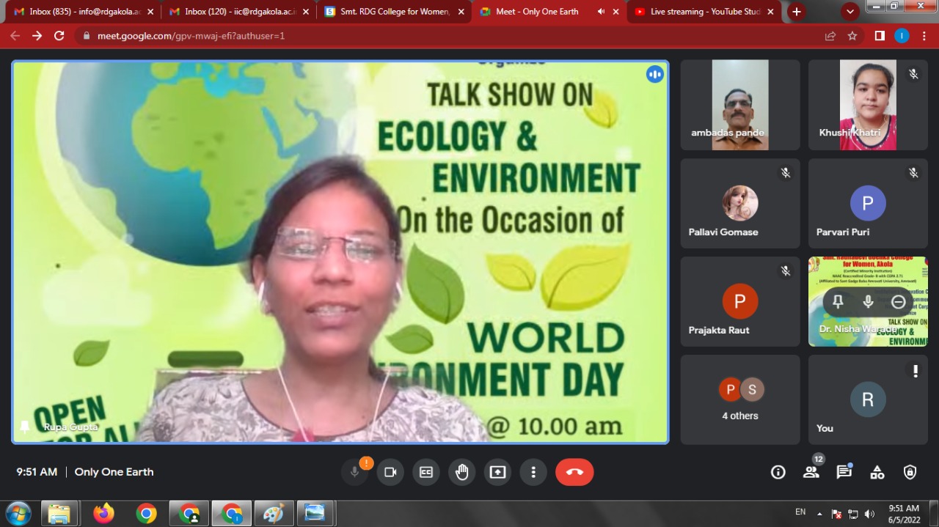Open host controls shield icon
The height and width of the screenshot is (527, 939).
[x=910, y=472]
